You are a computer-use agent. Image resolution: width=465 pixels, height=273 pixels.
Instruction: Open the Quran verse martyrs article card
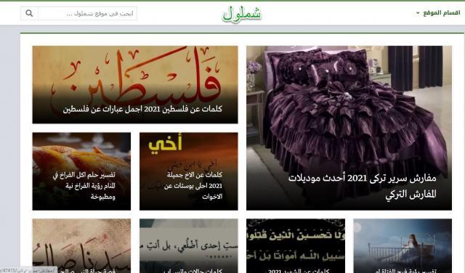[x=296, y=245]
